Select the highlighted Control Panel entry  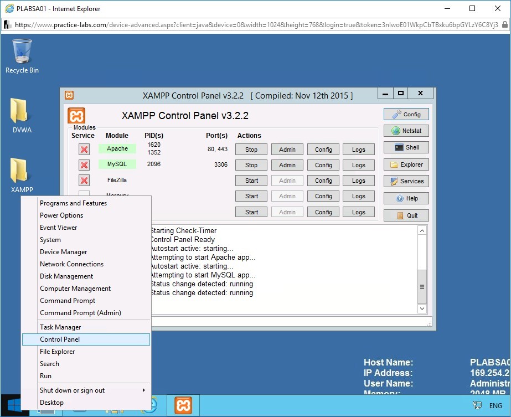click(86, 339)
